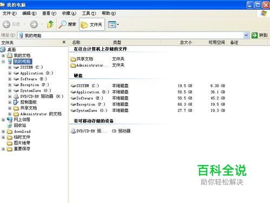270x203 pixels.
Task: Click the Go (转到) button
Action: pyautogui.click(x=259, y=35)
